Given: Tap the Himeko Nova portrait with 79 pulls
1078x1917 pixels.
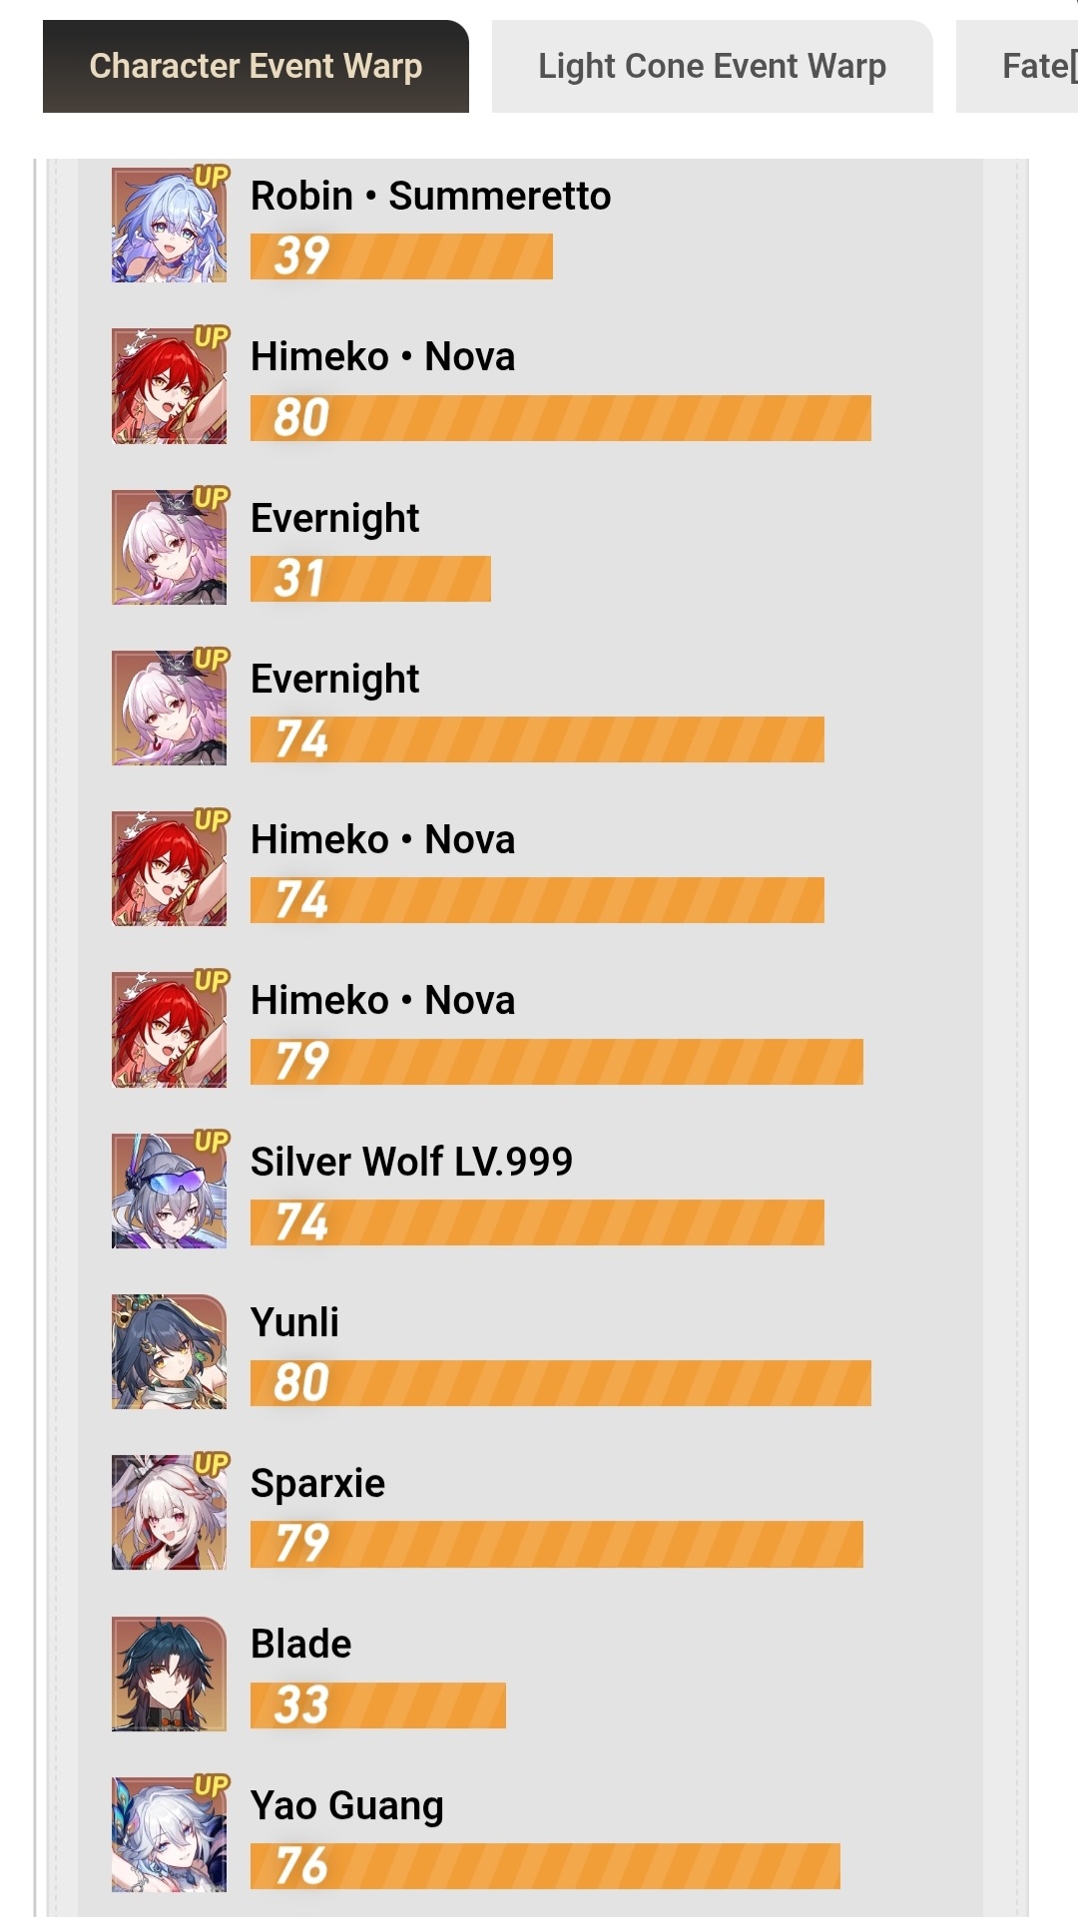Looking at the screenshot, I should click(x=169, y=1030).
